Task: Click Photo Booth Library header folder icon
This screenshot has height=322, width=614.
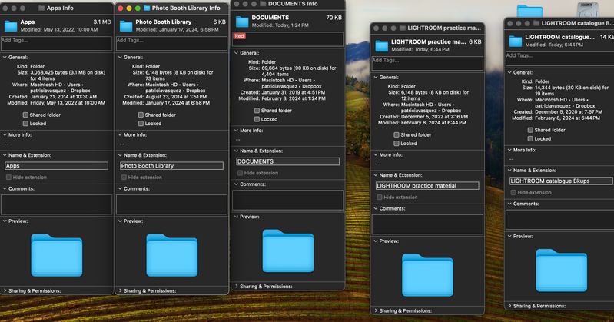Action: (x=126, y=26)
